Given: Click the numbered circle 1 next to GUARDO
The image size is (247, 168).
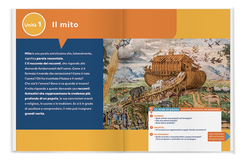Looking at the screenshot, I should [152, 116].
